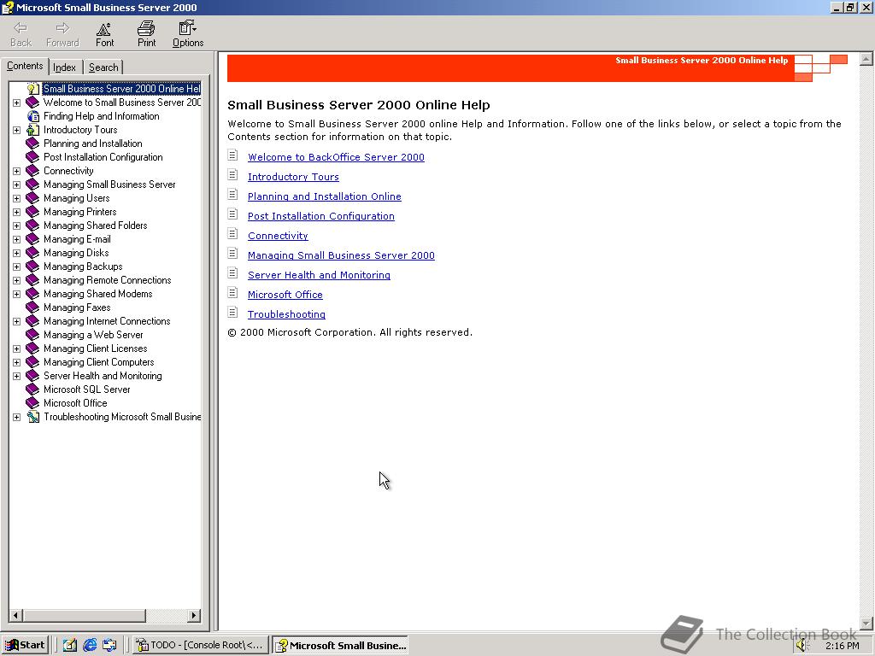Viewport: 875px width, 656px height.
Task: Click book icon beside Microsoft Office in tree
Action: (x=33, y=403)
